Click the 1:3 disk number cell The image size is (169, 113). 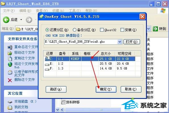[61, 68]
